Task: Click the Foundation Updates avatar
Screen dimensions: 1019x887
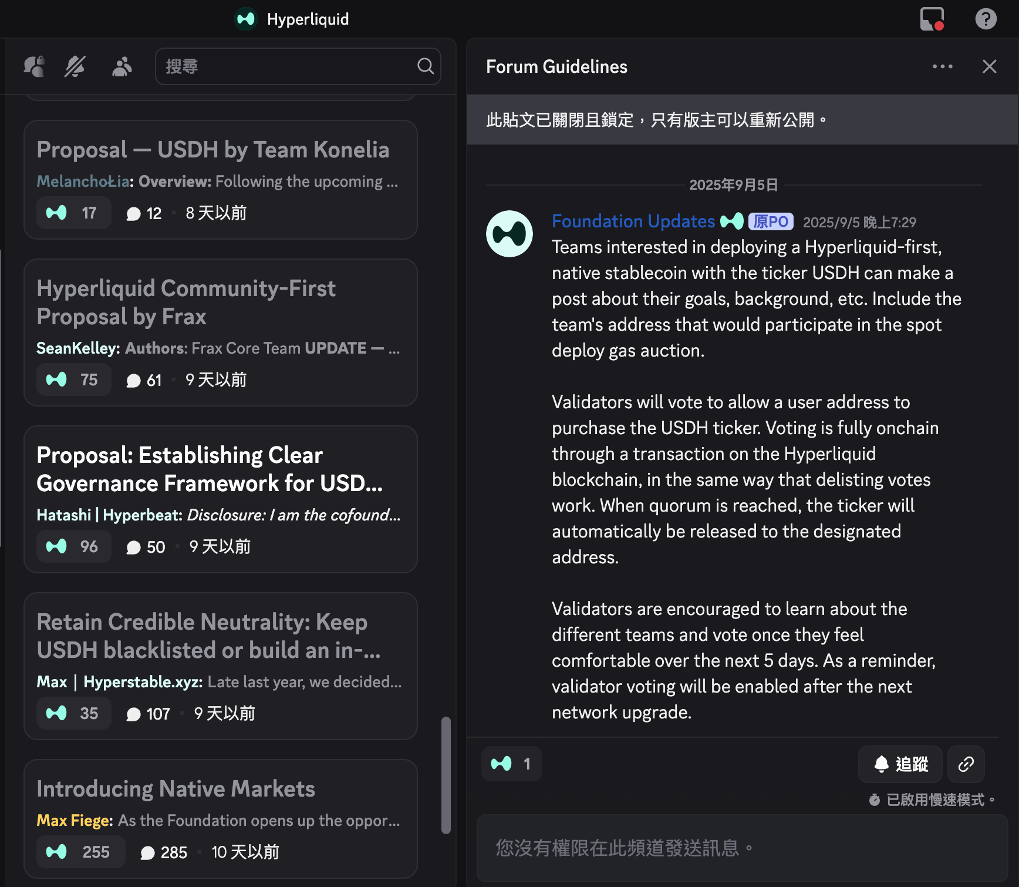Action: coord(509,234)
